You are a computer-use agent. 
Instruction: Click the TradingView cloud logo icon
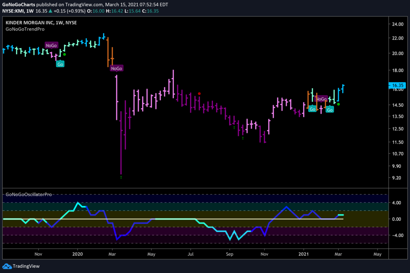(x=7, y=266)
